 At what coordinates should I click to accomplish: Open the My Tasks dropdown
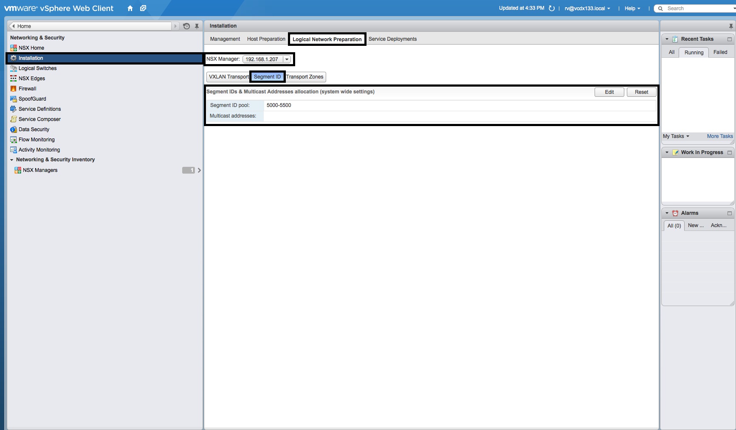676,136
